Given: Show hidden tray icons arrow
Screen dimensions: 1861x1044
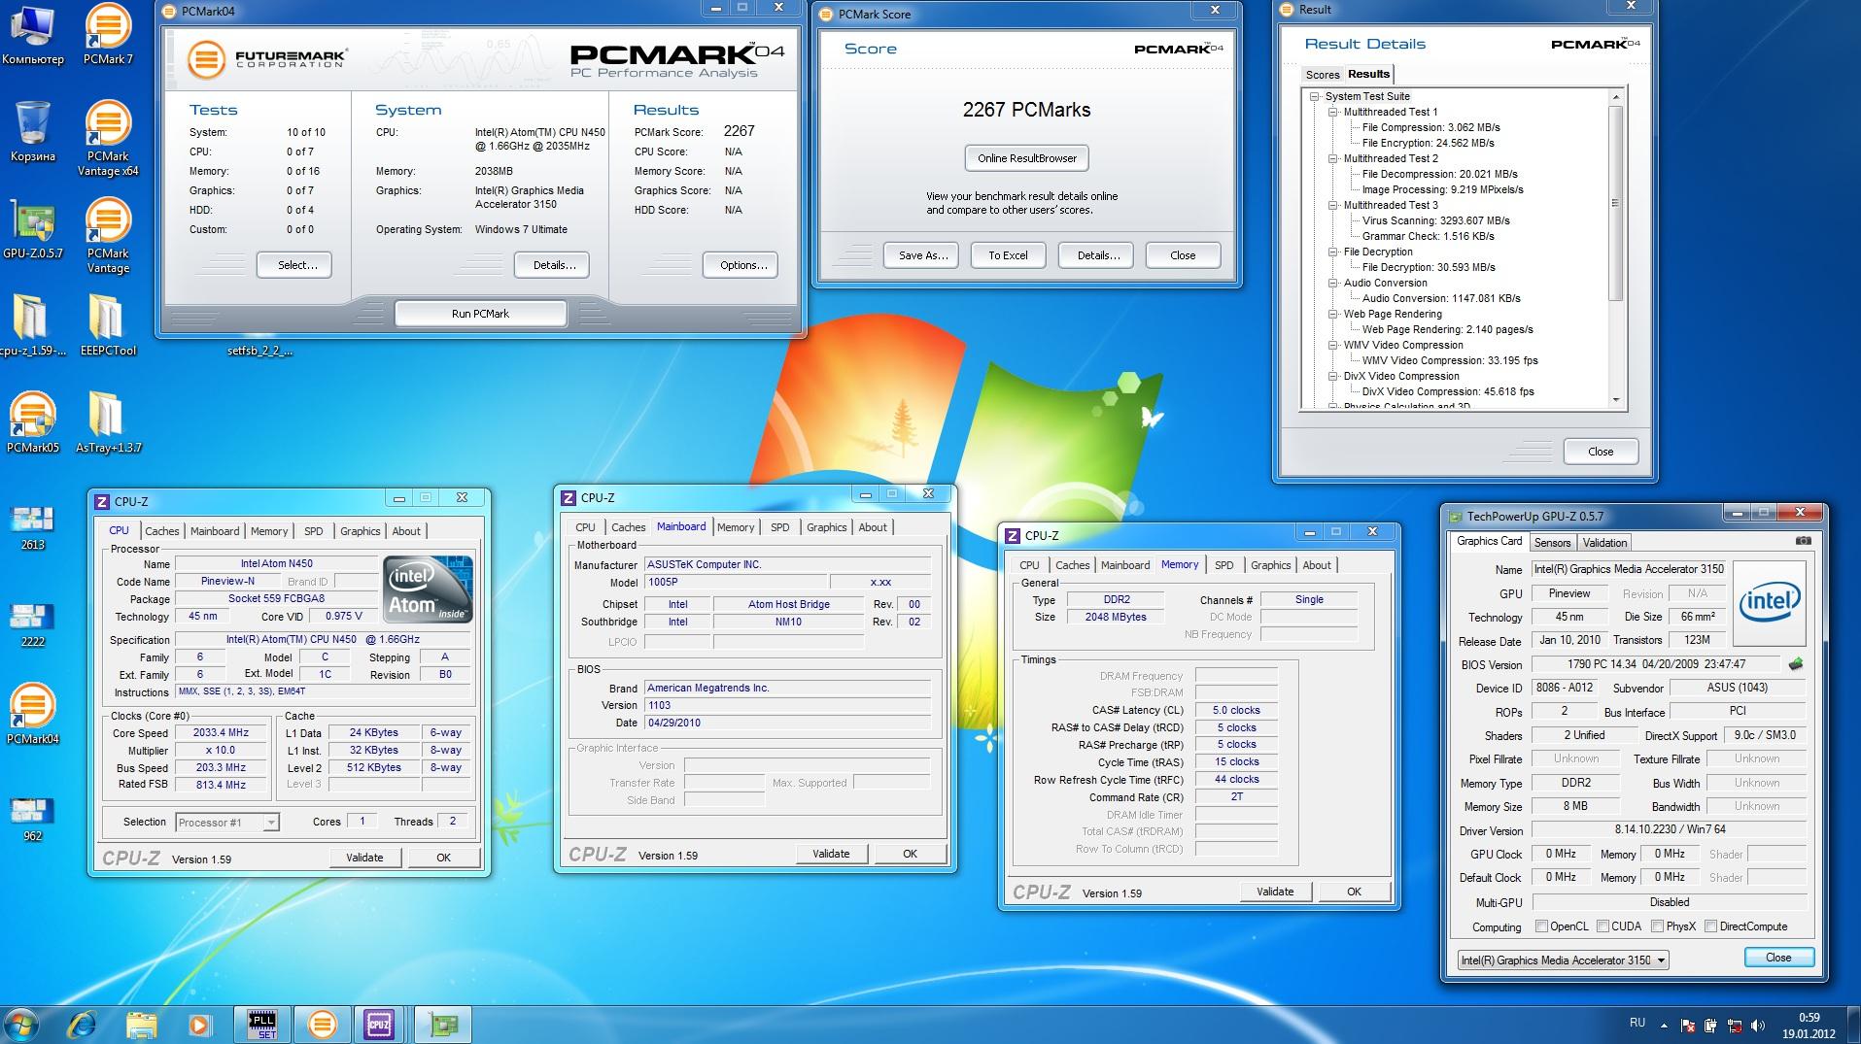Looking at the screenshot, I should (x=1664, y=1026).
